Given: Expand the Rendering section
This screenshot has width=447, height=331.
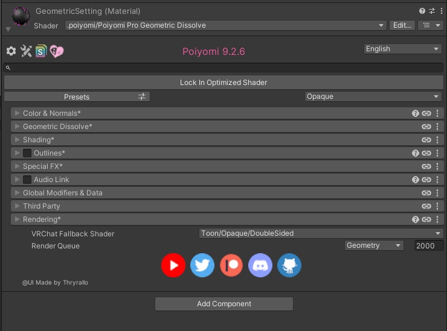Looking at the screenshot, I should pyautogui.click(x=17, y=219).
